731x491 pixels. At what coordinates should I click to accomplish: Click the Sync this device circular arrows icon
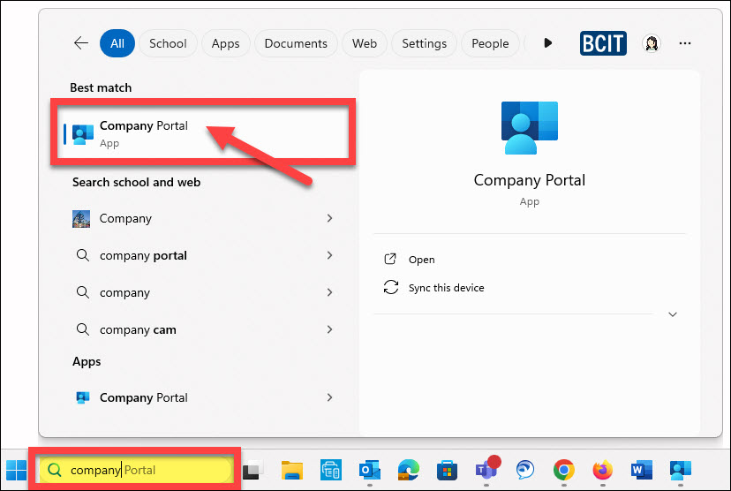click(x=391, y=287)
